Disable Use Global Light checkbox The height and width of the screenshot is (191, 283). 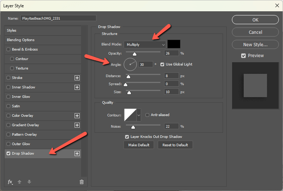(162, 64)
